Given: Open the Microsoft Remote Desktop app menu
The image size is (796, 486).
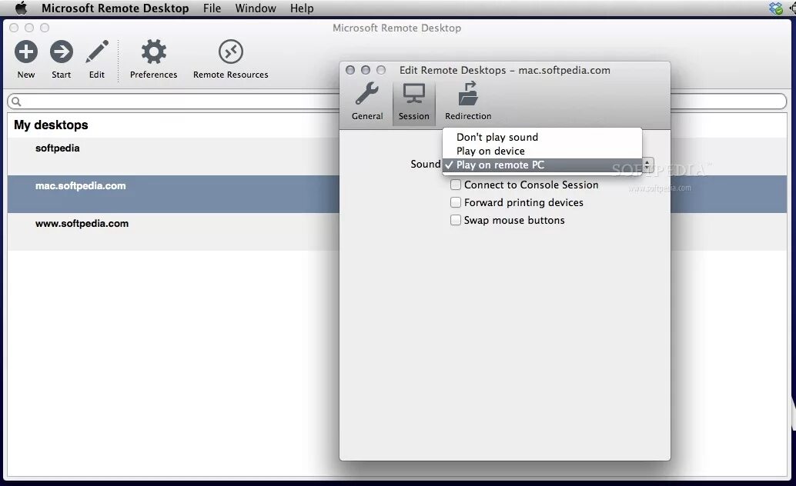Looking at the screenshot, I should (x=115, y=8).
